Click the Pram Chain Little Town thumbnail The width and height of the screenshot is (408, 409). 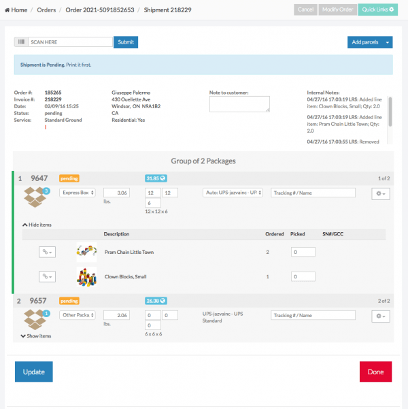coord(86,252)
